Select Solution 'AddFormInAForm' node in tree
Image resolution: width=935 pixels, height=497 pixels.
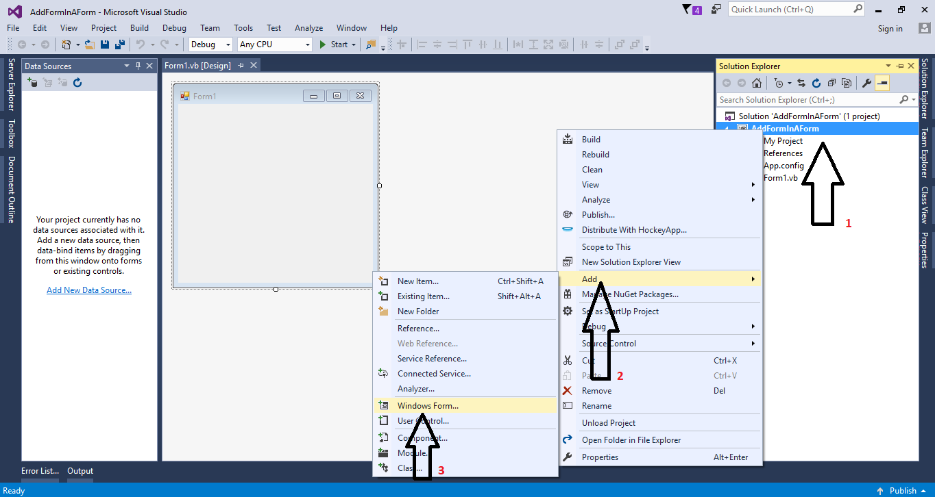(809, 116)
